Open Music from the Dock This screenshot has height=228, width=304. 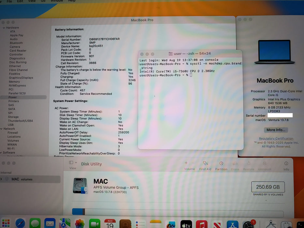202,224
